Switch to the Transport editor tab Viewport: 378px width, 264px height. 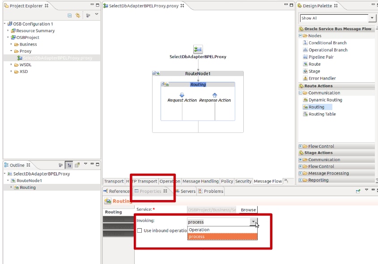[114, 181]
